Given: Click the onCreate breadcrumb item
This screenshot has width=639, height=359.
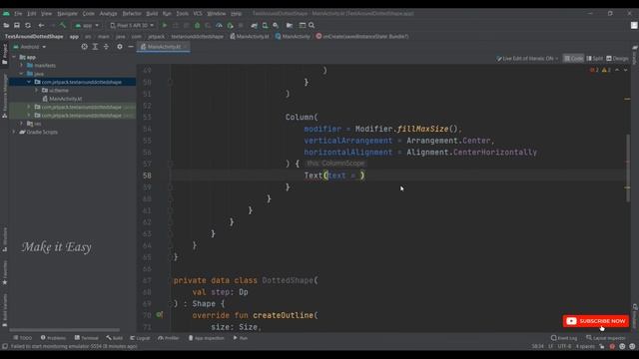Looking at the screenshot, I should (x=361, y=36).
